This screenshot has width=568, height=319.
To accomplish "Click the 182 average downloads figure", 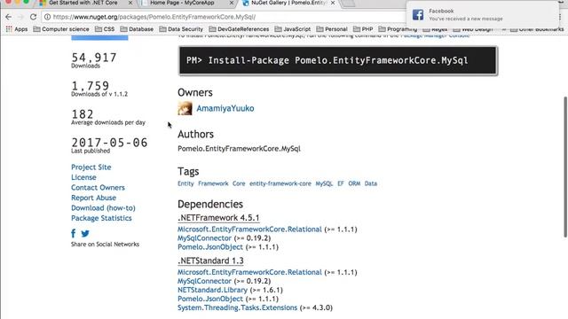I will coord(83,114).
